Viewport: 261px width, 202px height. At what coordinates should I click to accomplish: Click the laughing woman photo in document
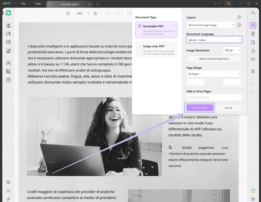click(94, 136)
